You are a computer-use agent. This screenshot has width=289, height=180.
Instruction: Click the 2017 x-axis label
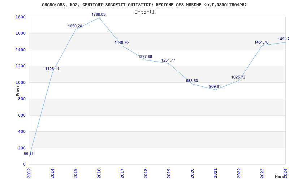tap(122, 173)
